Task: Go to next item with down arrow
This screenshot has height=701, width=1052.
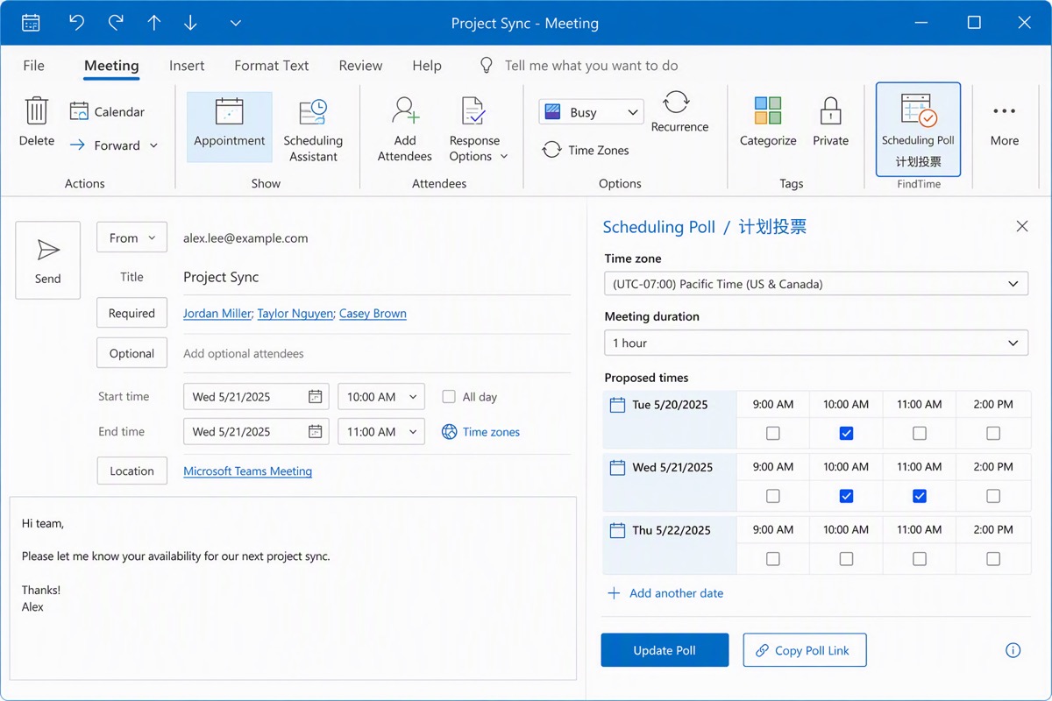Action: [190, 23]
